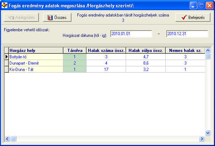Click the Horgász hely column header

36,51
